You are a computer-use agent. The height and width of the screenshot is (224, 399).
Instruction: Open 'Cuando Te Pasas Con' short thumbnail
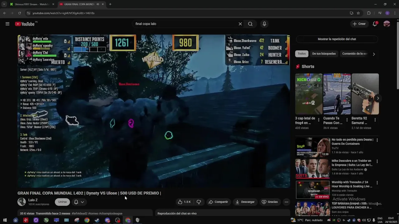pos(337,94)
